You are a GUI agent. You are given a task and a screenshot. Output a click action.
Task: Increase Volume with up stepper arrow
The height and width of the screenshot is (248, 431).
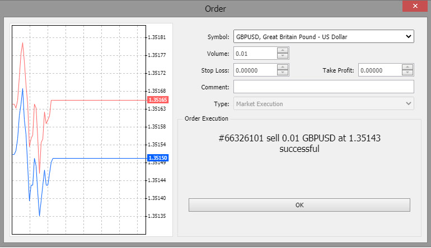(x=283, y=50)
